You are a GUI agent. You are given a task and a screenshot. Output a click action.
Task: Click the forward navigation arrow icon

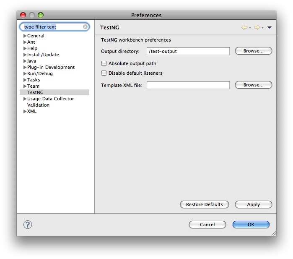[x=257, y=27]
